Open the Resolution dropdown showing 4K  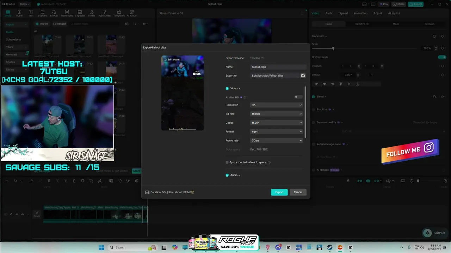pos(277,105)
